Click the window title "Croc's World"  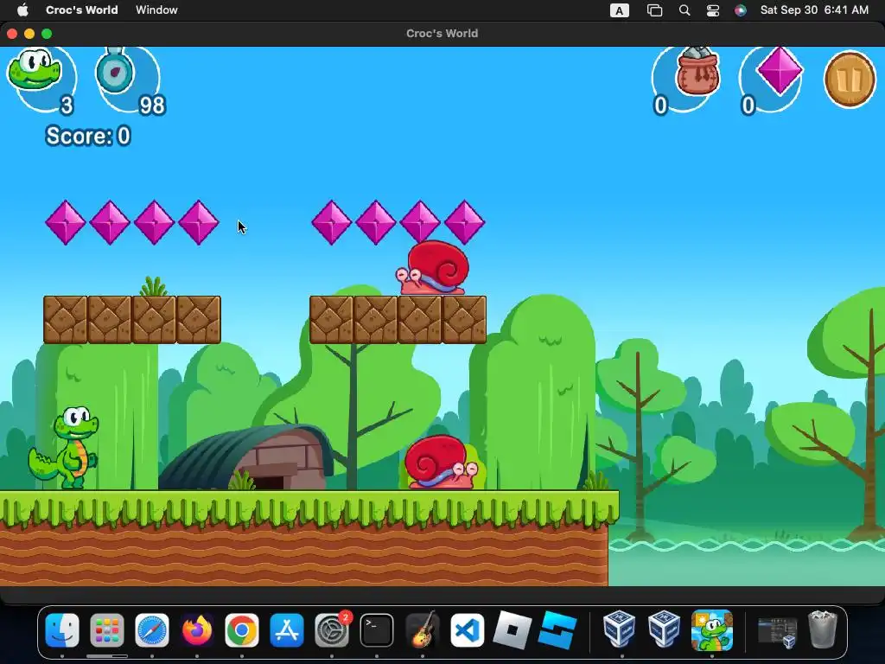click(442, 34)
